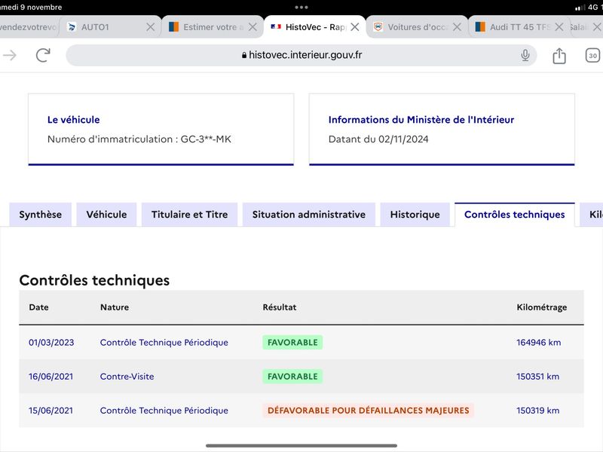The width and height of the screenshot is (603, 452).
Task: Click the Numéro d'immatriculation GC-3**-MK text
Action: coord(139,139)
